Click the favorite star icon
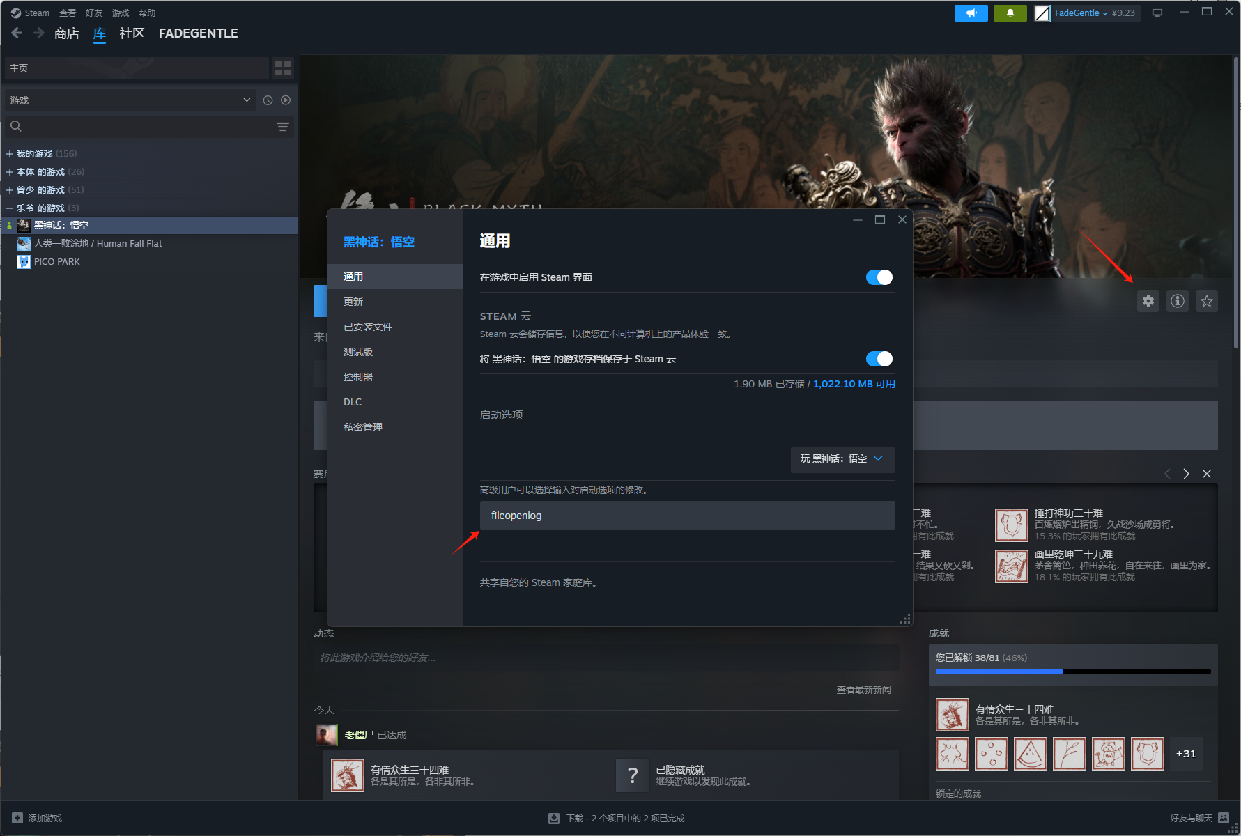1241x836 pixels. click(x=1207, y=301)
